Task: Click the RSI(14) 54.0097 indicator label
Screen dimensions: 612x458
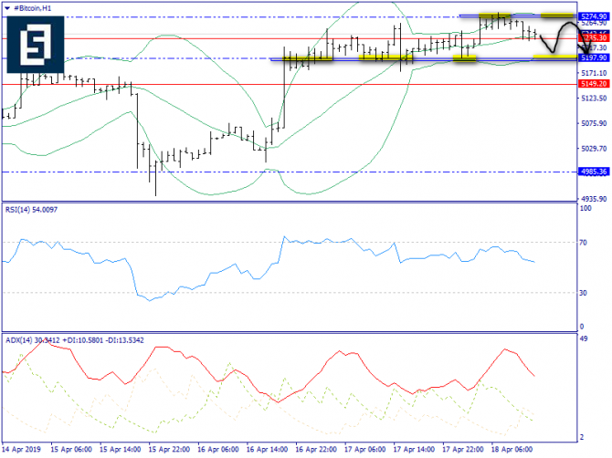Action: (x=31, y=210)
